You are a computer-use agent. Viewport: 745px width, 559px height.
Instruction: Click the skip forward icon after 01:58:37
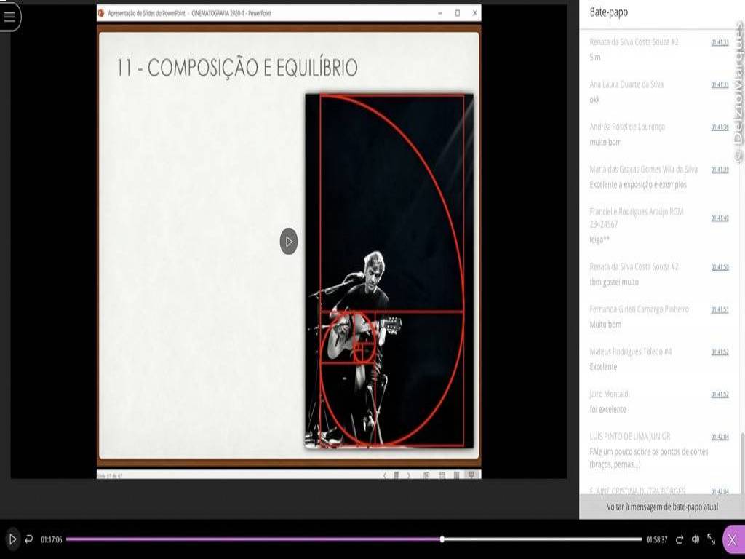pos(680,539)
